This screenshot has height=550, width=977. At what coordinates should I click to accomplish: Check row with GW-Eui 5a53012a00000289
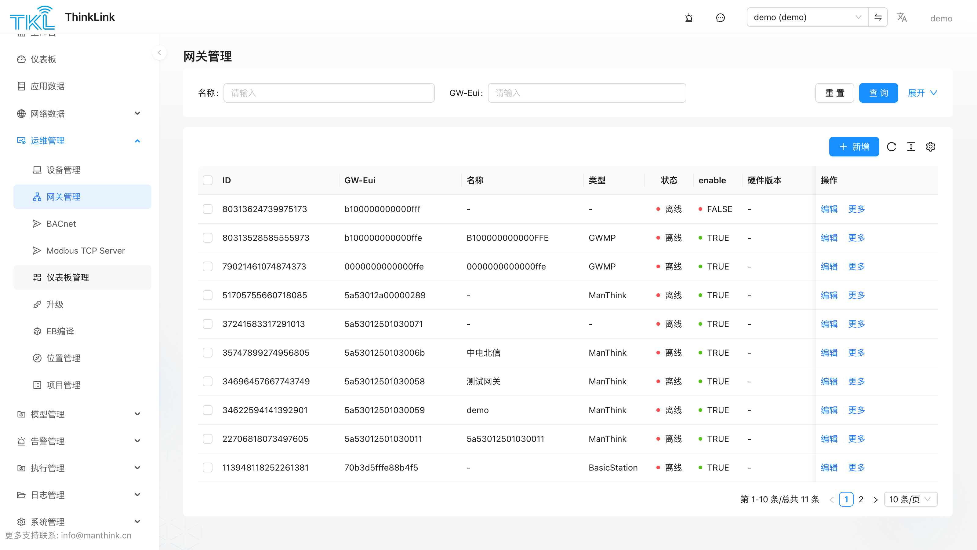[x=208, y=295]
